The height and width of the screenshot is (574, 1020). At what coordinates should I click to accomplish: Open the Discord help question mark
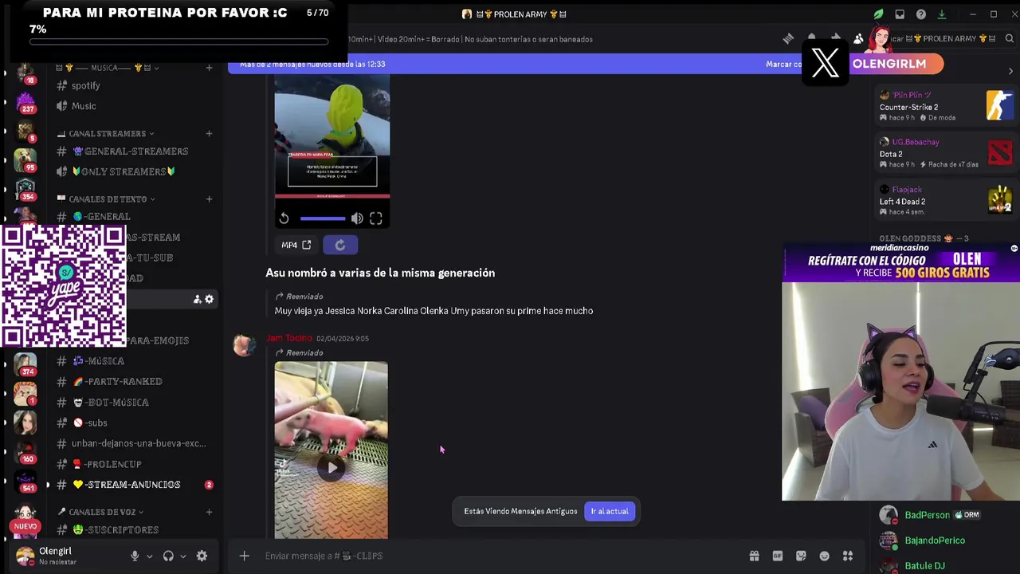pyautogui.click(x=920, y=14)
